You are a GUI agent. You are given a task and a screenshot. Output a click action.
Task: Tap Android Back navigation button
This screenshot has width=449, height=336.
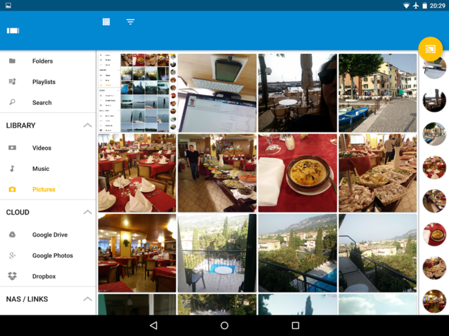click(x=153, y=326)
